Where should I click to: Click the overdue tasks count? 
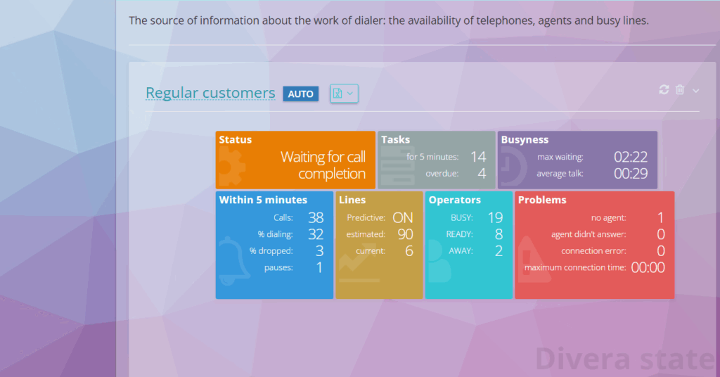(x=482, y=173)
